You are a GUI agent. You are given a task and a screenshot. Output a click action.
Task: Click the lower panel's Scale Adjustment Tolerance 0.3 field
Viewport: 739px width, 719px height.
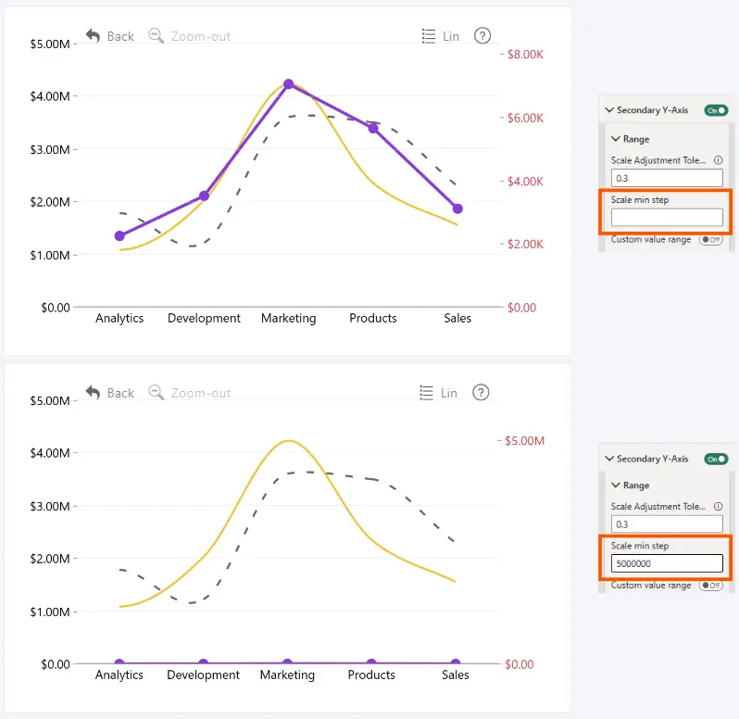(x=667, y=524)
